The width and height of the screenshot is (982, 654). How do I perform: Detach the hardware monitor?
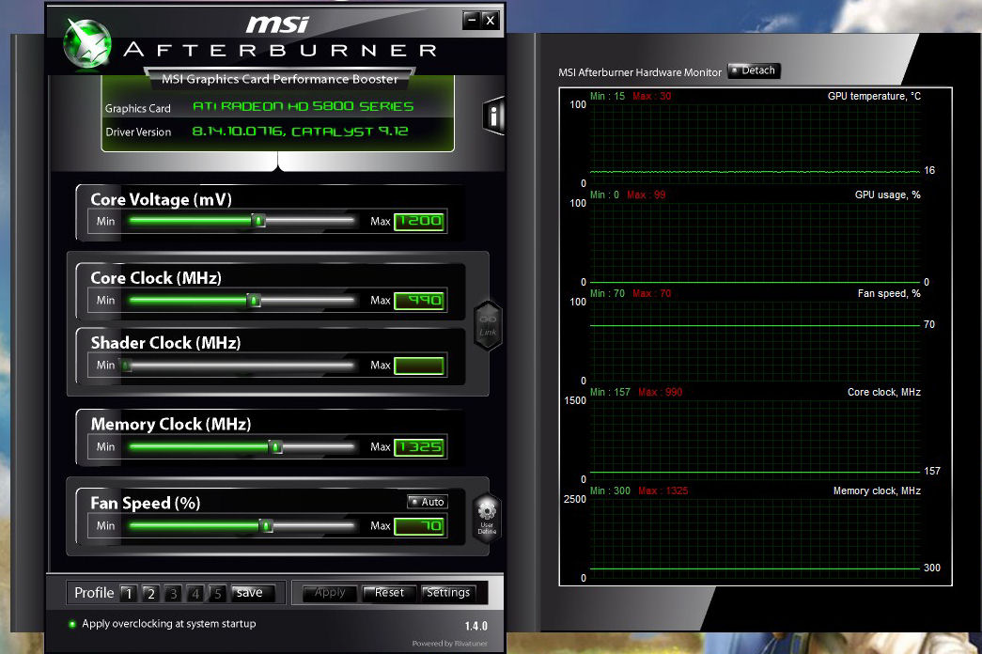pyautogui.click(x=754, y=70)
